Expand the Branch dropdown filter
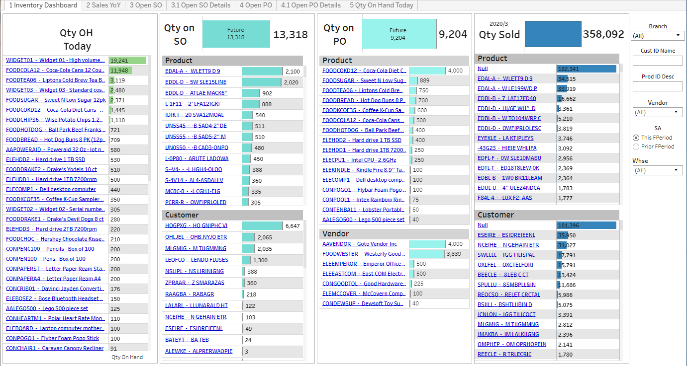 click(657, 36)
